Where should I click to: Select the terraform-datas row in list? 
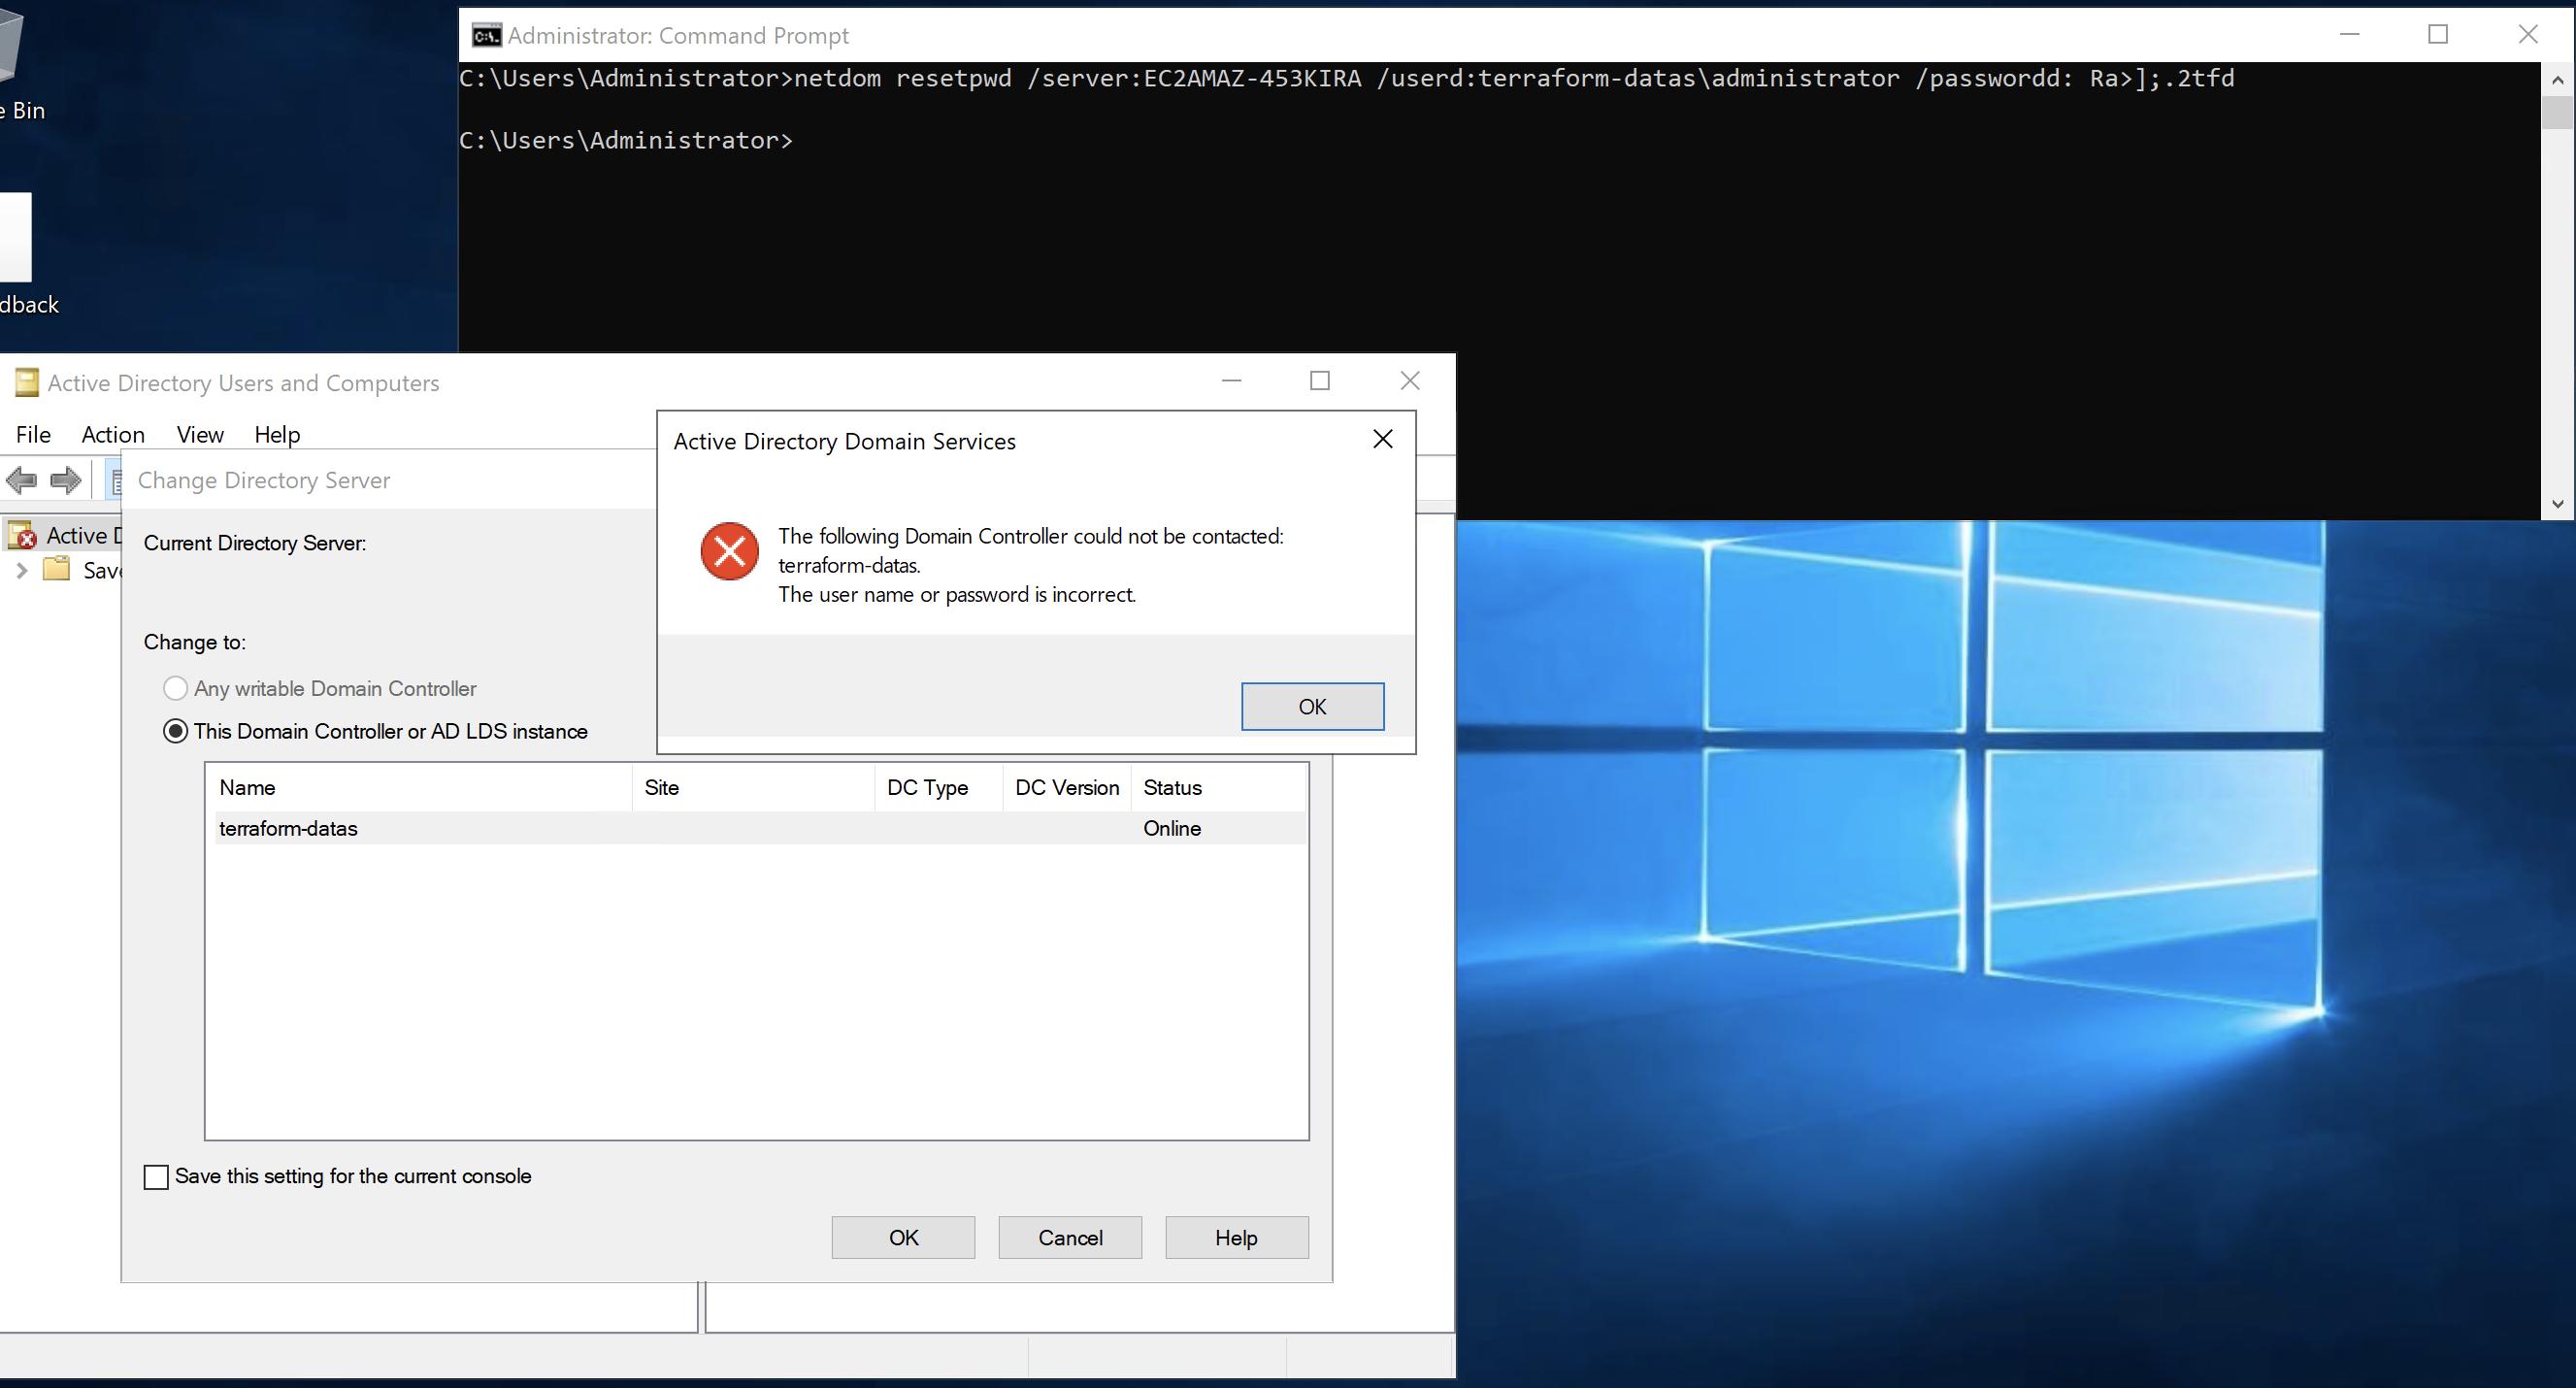click(x=288, y=829)
